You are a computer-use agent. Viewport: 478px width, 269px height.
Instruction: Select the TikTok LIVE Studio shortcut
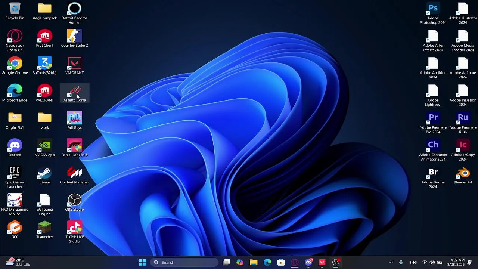click(74, 232)
